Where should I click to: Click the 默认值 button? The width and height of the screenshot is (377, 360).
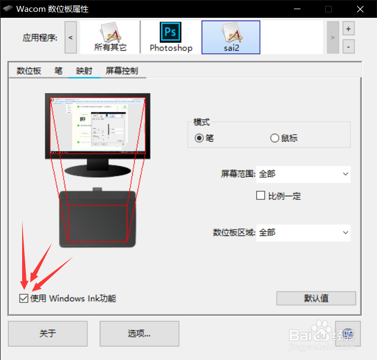tap(316, 298)
